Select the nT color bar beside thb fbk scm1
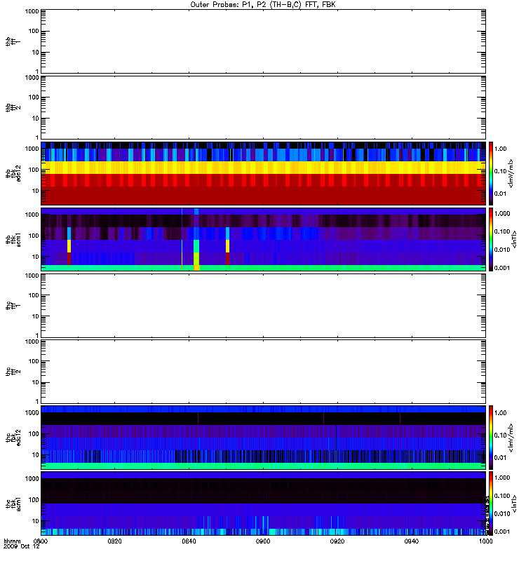 coord(491,239)
